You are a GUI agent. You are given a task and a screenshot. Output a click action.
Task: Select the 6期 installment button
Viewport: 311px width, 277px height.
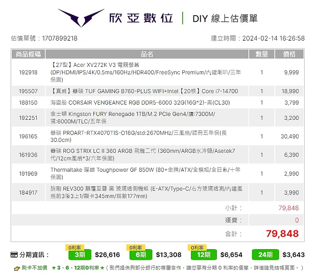pyautogui.click(x=141, y=255)
